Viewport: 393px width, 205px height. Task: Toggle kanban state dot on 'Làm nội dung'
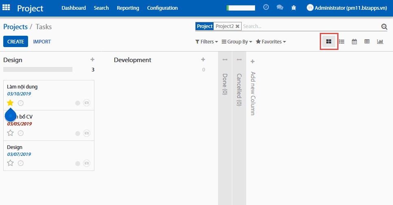pyautogui.click(x=78, y=103)
